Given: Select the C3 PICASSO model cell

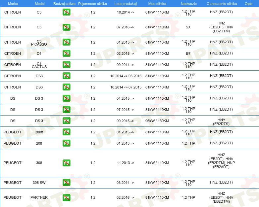Looking at the screenshot, I should (x=39, y=43).
